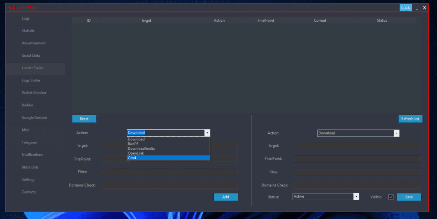Click the Status column header
The height and width of the screenshot is (219, 437).
click(x=382, y=20)
